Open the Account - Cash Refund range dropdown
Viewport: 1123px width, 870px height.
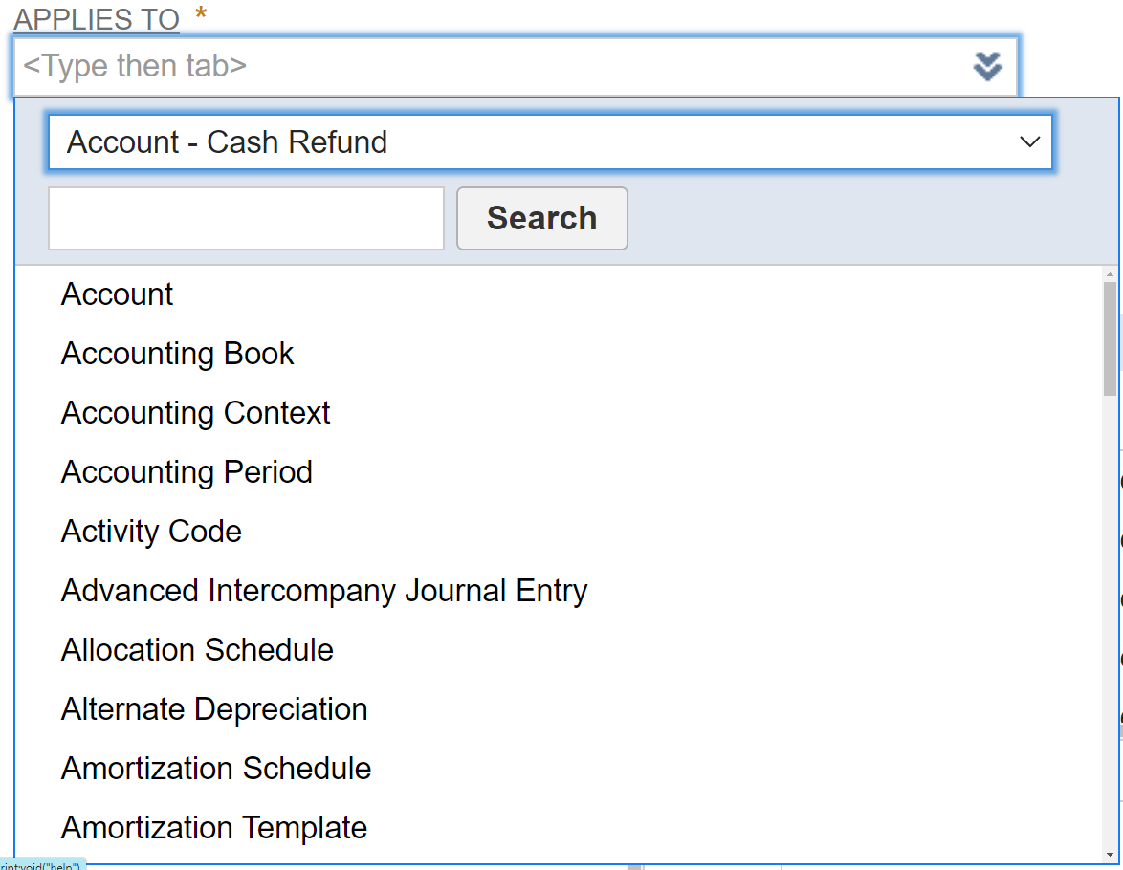point(550,142)
